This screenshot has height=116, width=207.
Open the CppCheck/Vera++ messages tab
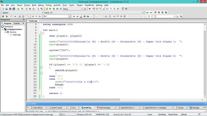click(155, 108)
